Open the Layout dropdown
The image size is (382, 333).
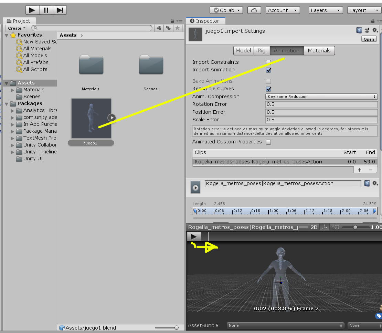[364, 10]
